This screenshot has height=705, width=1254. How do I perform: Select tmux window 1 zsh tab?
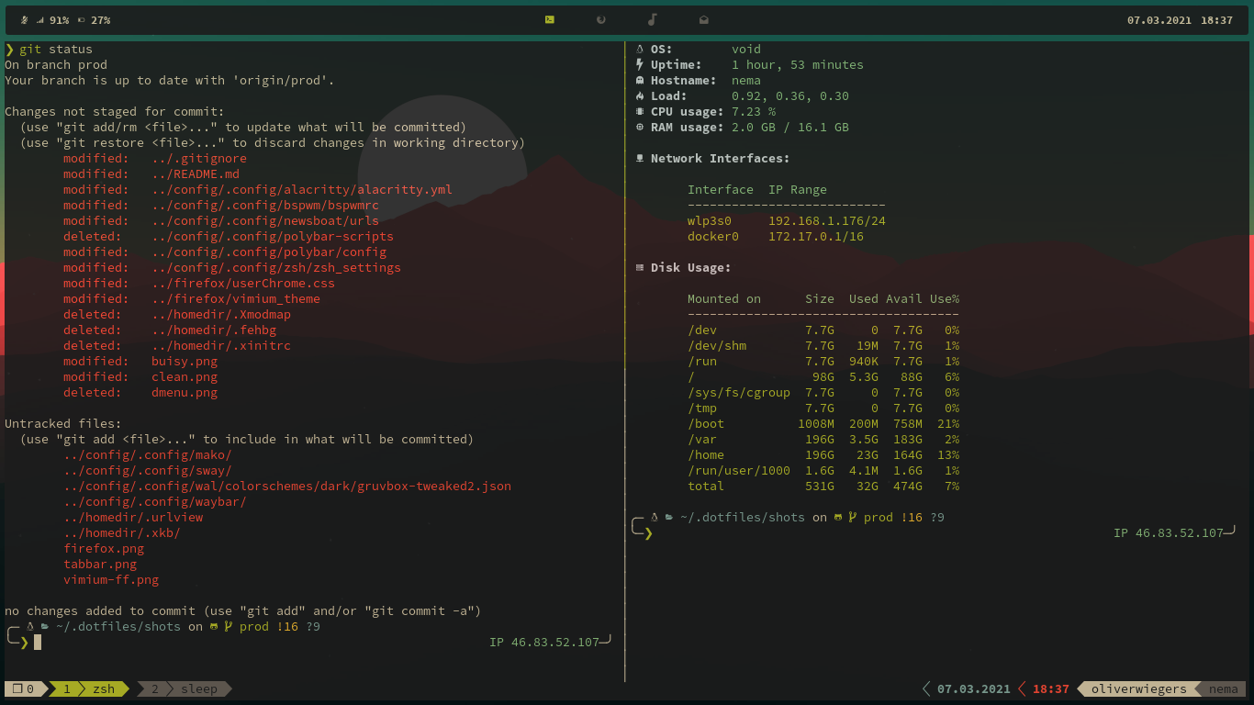pyautogui.click(x=88, y=688)
